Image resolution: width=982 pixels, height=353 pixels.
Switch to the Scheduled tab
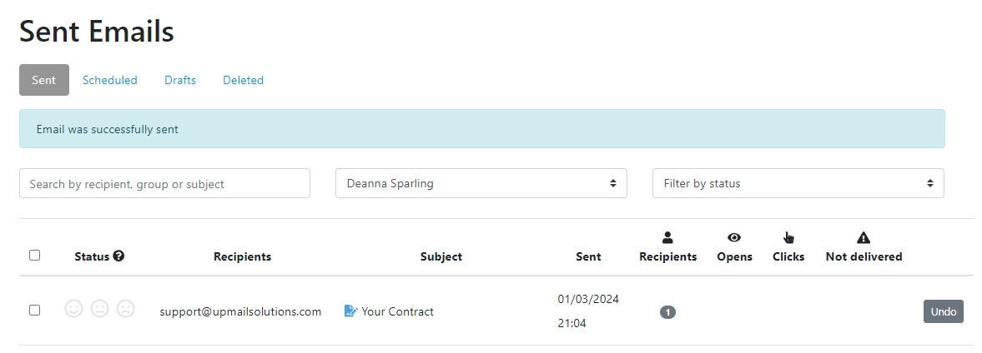[x=109, y=80]
